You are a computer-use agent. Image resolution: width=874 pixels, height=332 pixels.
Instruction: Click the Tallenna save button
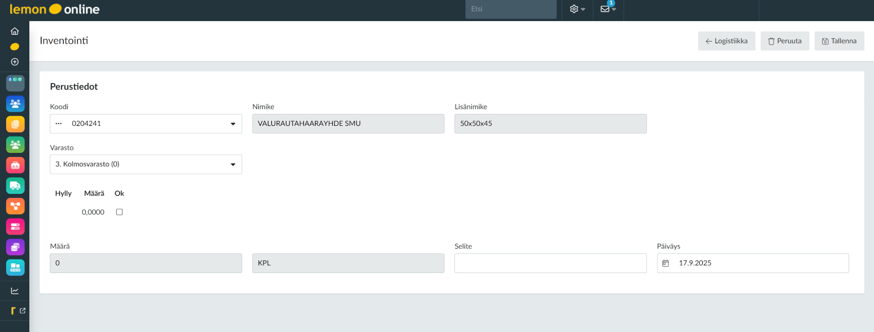(x=839, y=41)
